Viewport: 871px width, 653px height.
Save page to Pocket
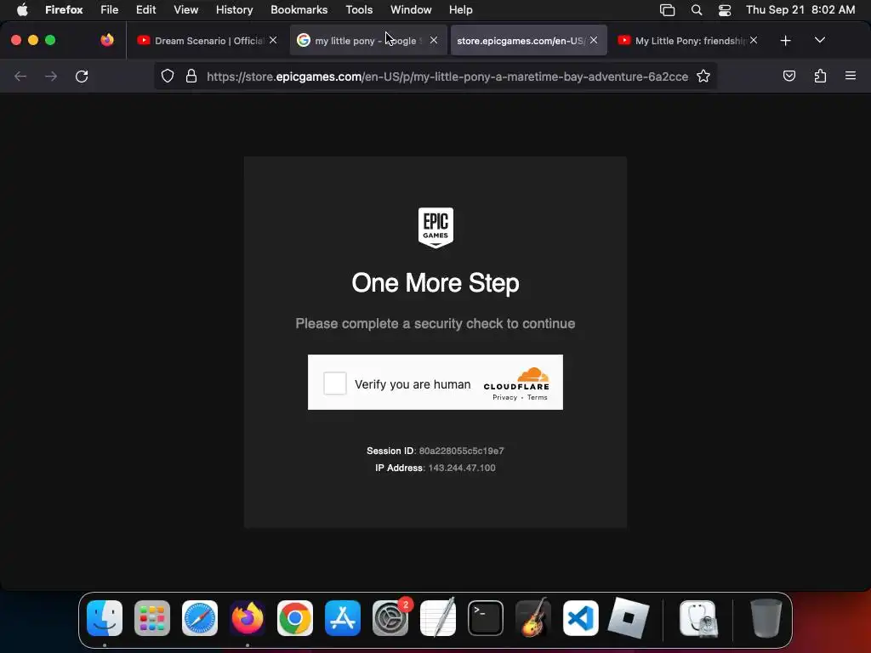(x=788, y=76)
